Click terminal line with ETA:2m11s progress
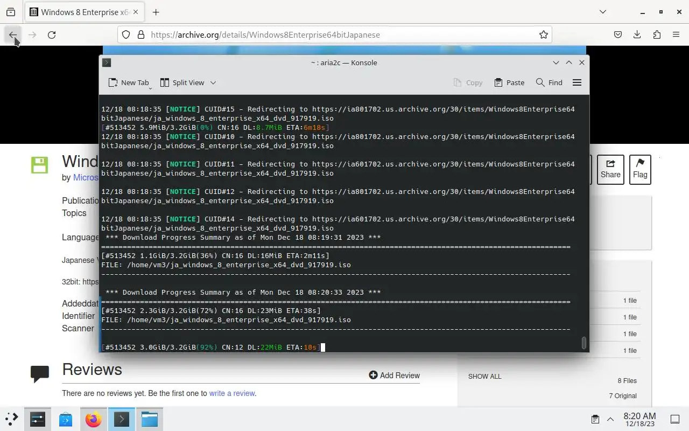Screen dimensions: 689x431 (215, 256)
